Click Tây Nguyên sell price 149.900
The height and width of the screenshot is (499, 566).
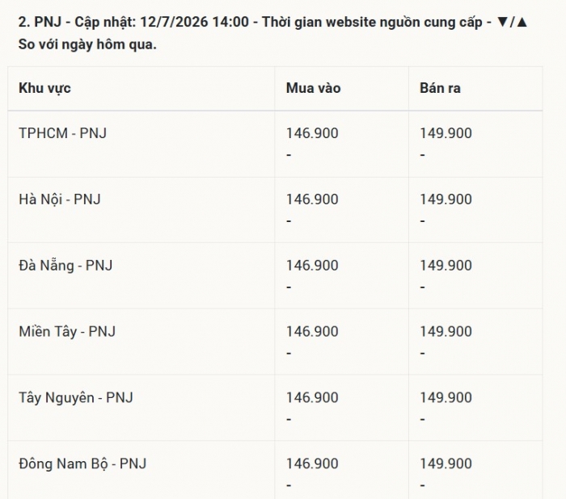(x=446, y=398)
